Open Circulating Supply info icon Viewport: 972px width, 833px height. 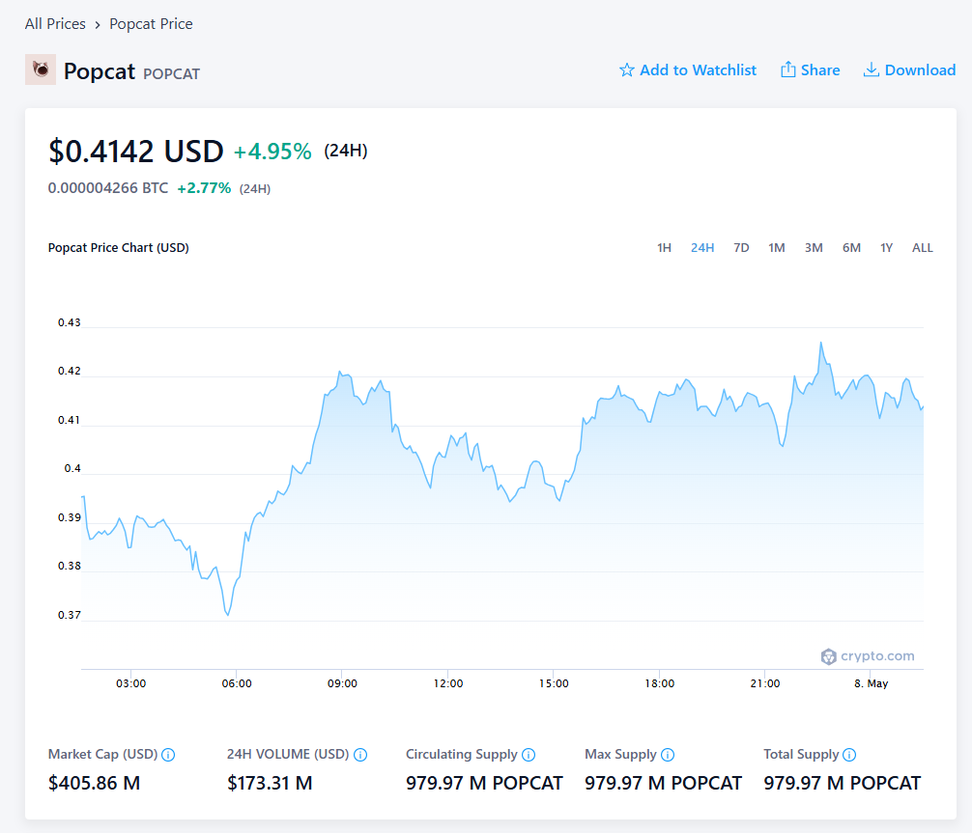(x=529, y=755)
